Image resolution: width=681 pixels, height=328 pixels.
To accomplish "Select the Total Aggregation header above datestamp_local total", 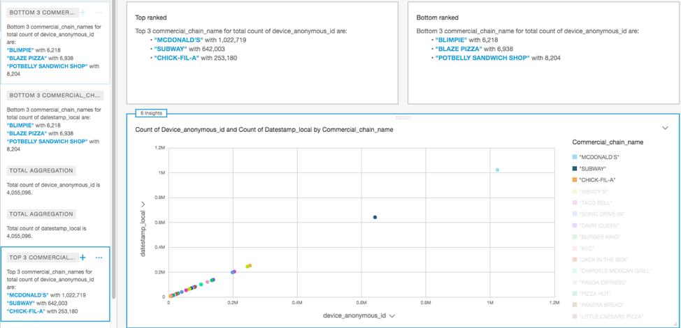I will click(x=41, y=214).
